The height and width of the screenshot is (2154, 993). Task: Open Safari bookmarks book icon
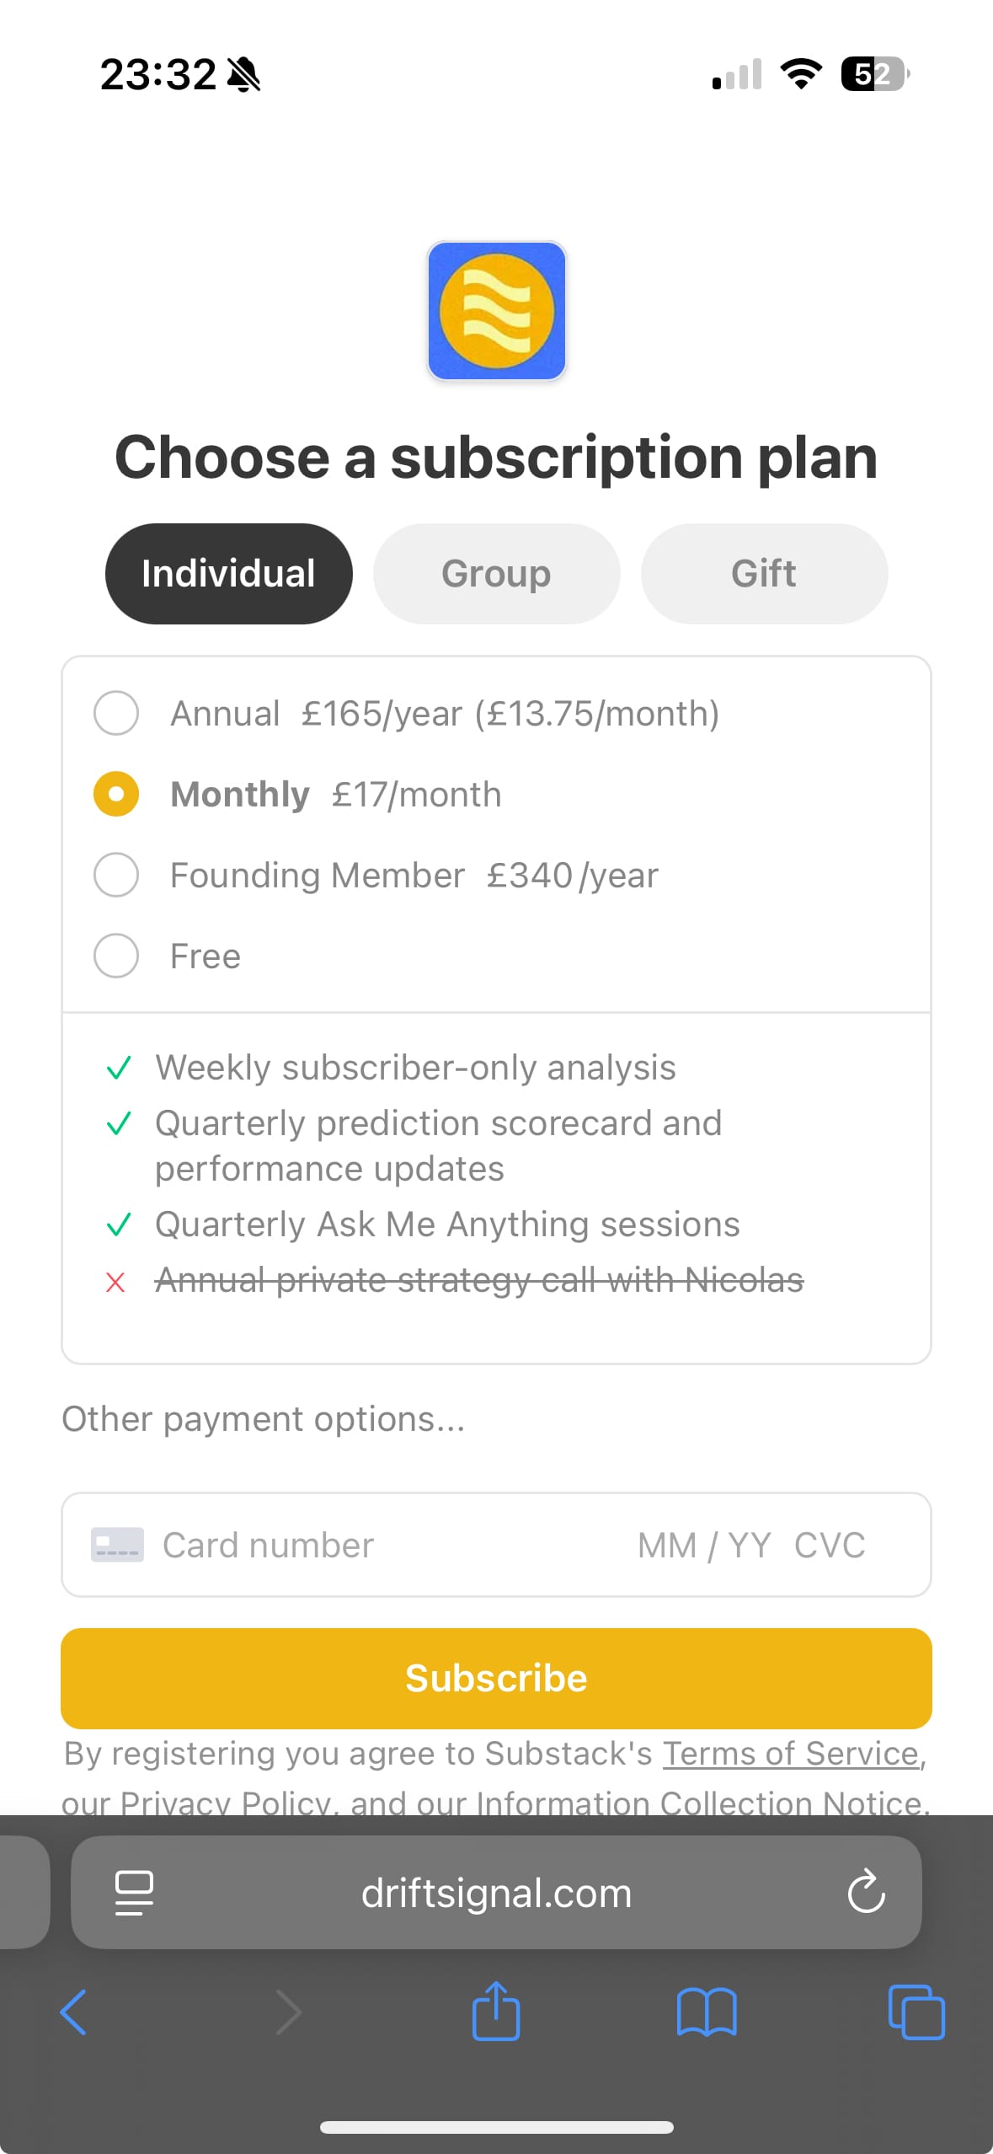coord(707,2012)
